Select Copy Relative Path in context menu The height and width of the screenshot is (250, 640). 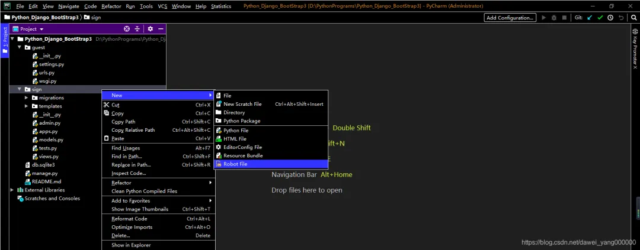tap(158, 130)
